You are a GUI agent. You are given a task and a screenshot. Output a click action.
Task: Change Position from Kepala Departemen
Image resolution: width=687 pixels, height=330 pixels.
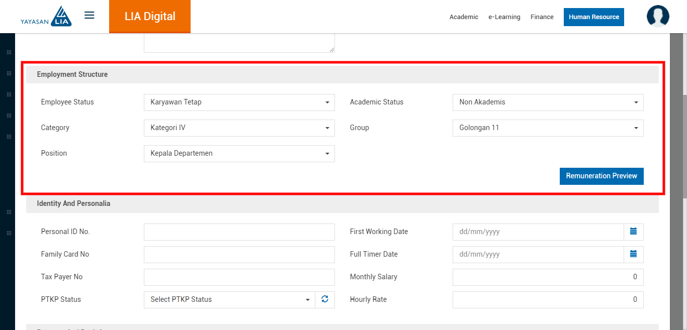(x=239, y=154)
